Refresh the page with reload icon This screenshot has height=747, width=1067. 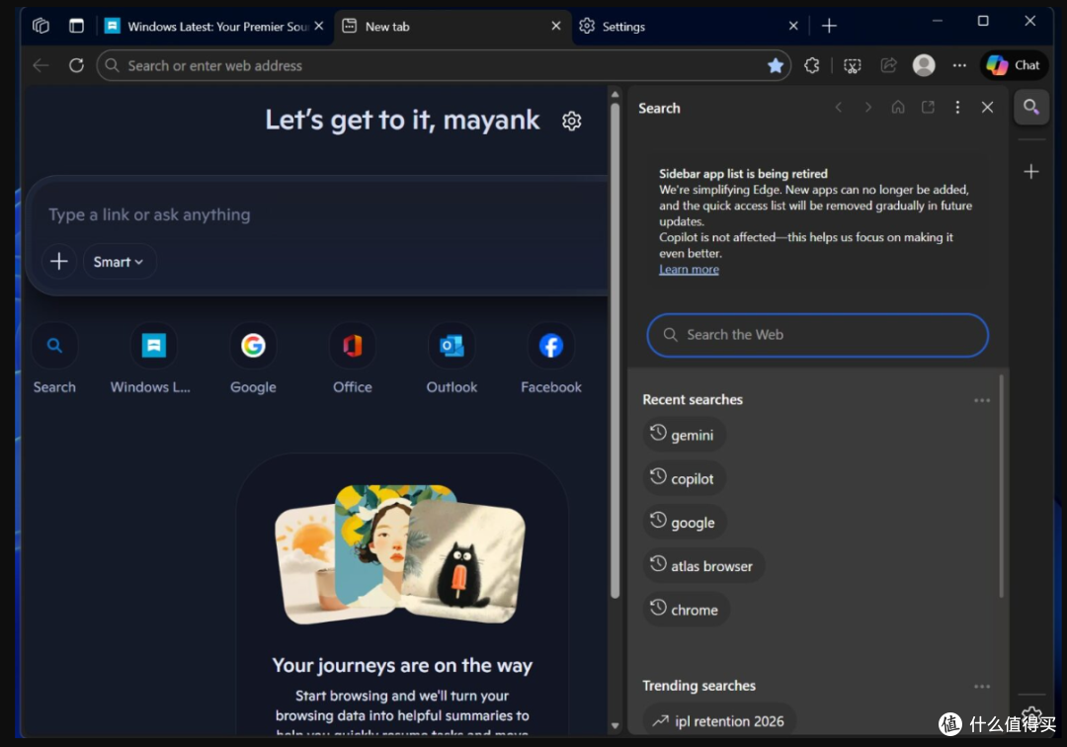[76, 65]
